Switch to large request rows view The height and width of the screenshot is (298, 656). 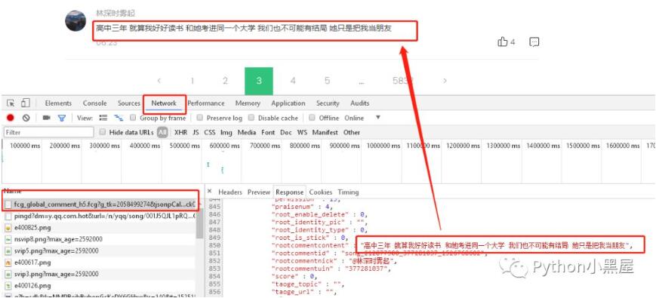(103, 118)
